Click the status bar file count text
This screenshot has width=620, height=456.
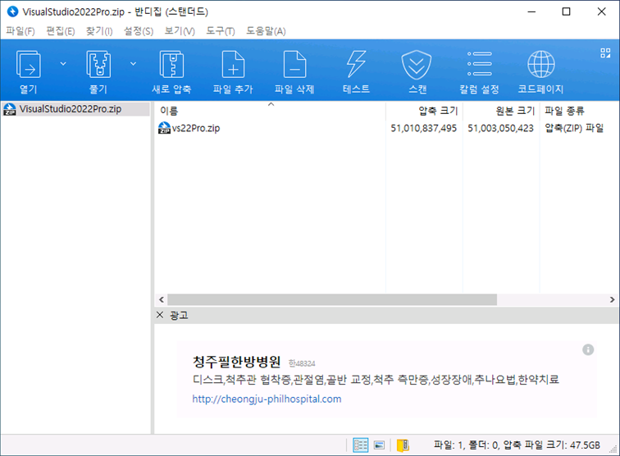click(x=517, y=445)
